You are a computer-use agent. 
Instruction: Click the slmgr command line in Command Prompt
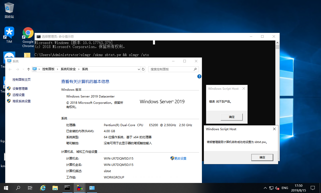92,55
